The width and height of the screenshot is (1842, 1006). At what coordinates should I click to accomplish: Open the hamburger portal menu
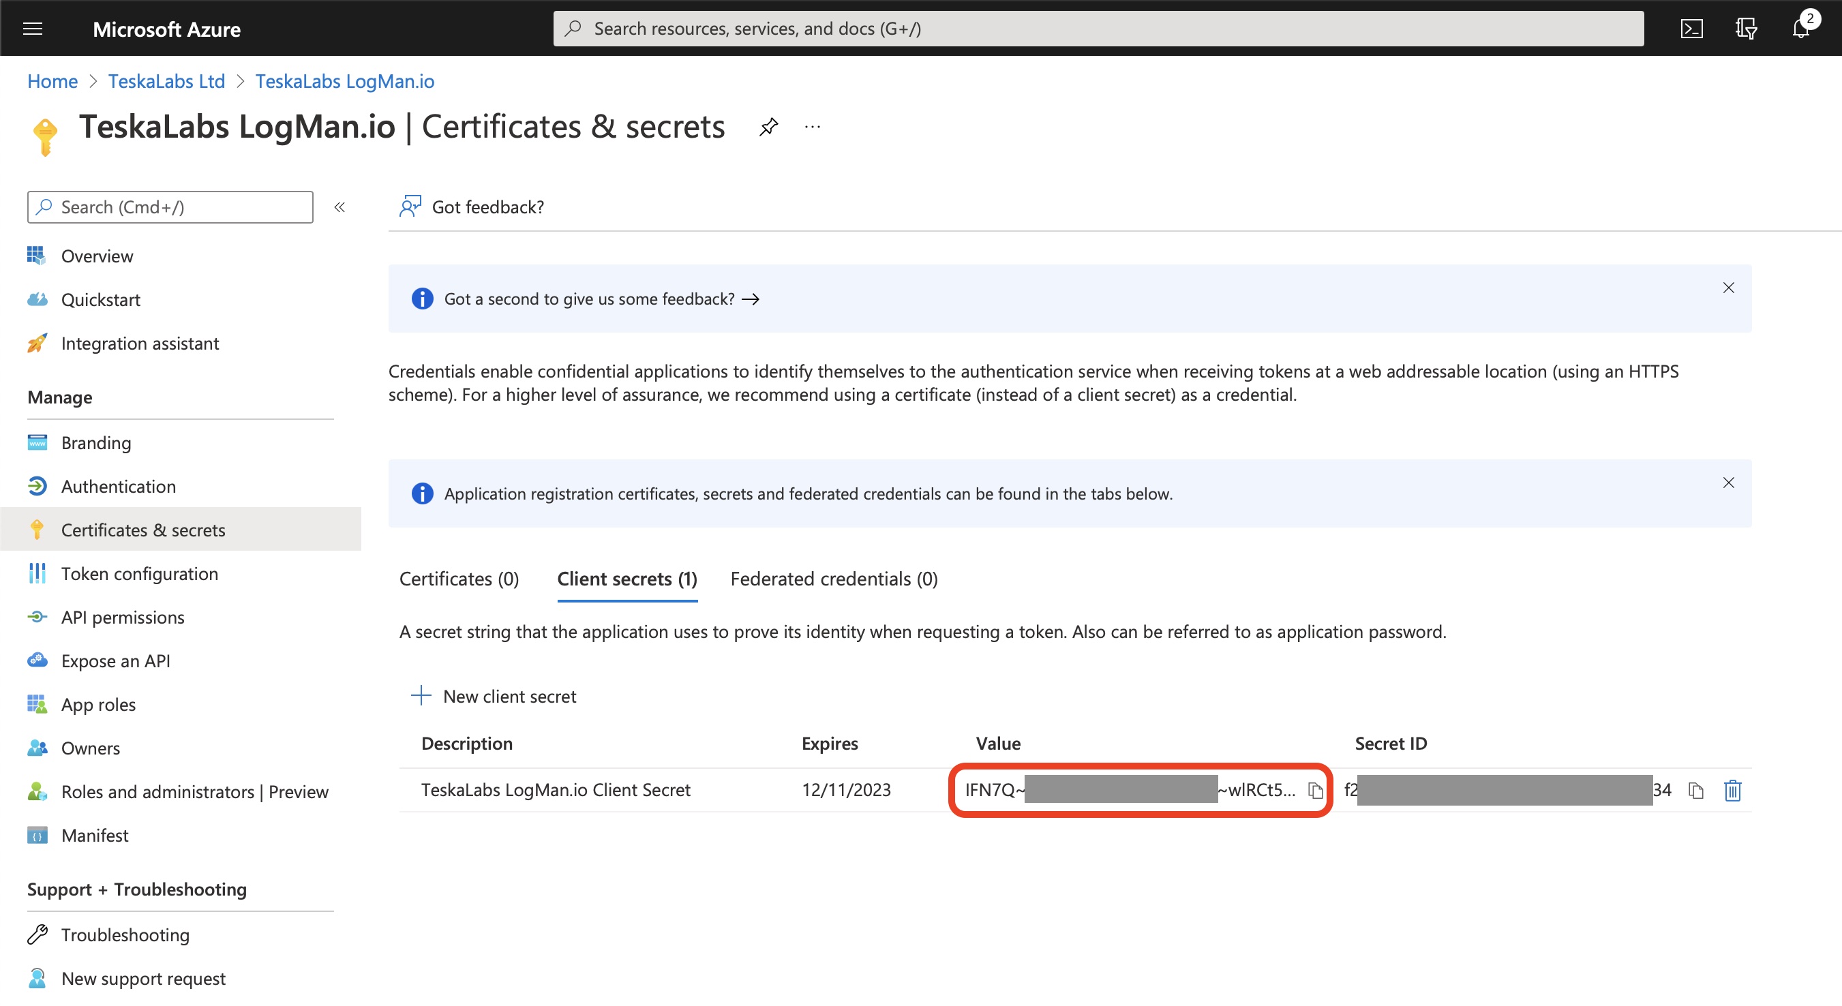(x=33, y=29)
